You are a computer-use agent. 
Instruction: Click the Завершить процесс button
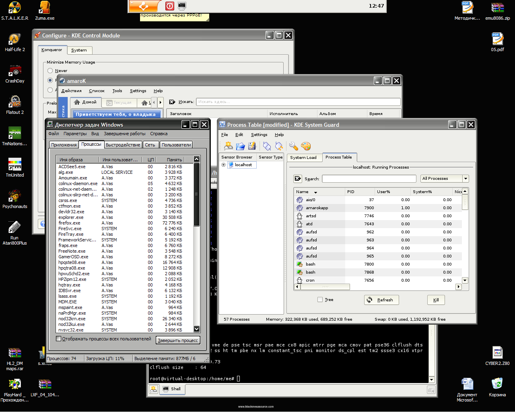(178, 340)
